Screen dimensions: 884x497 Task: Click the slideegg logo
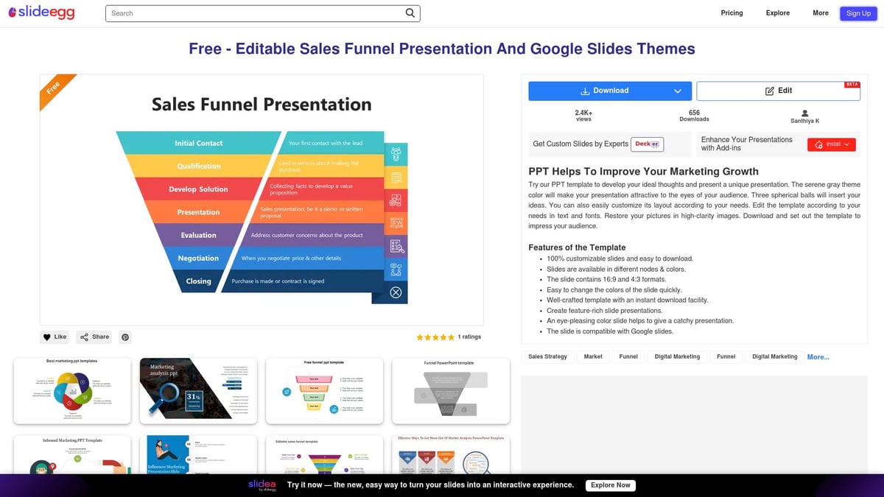tap(41, 13)
